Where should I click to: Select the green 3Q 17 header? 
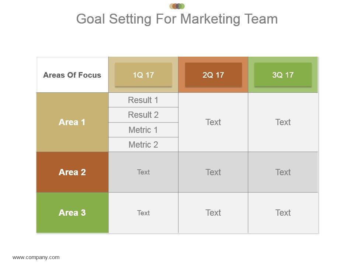pos(283,75)
